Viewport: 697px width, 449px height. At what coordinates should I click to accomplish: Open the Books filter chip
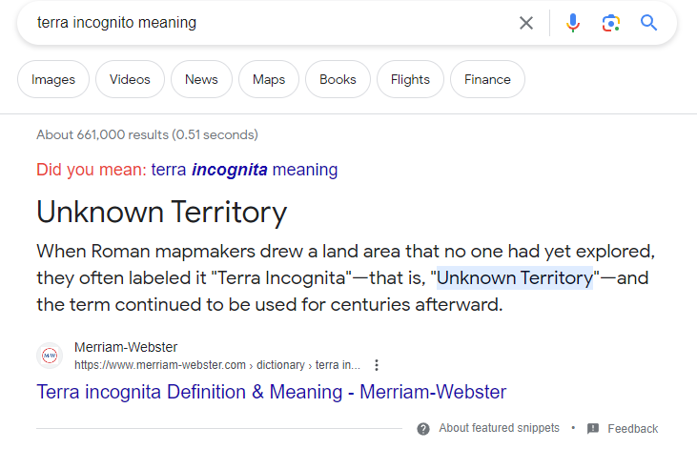(x=338, y=79)
